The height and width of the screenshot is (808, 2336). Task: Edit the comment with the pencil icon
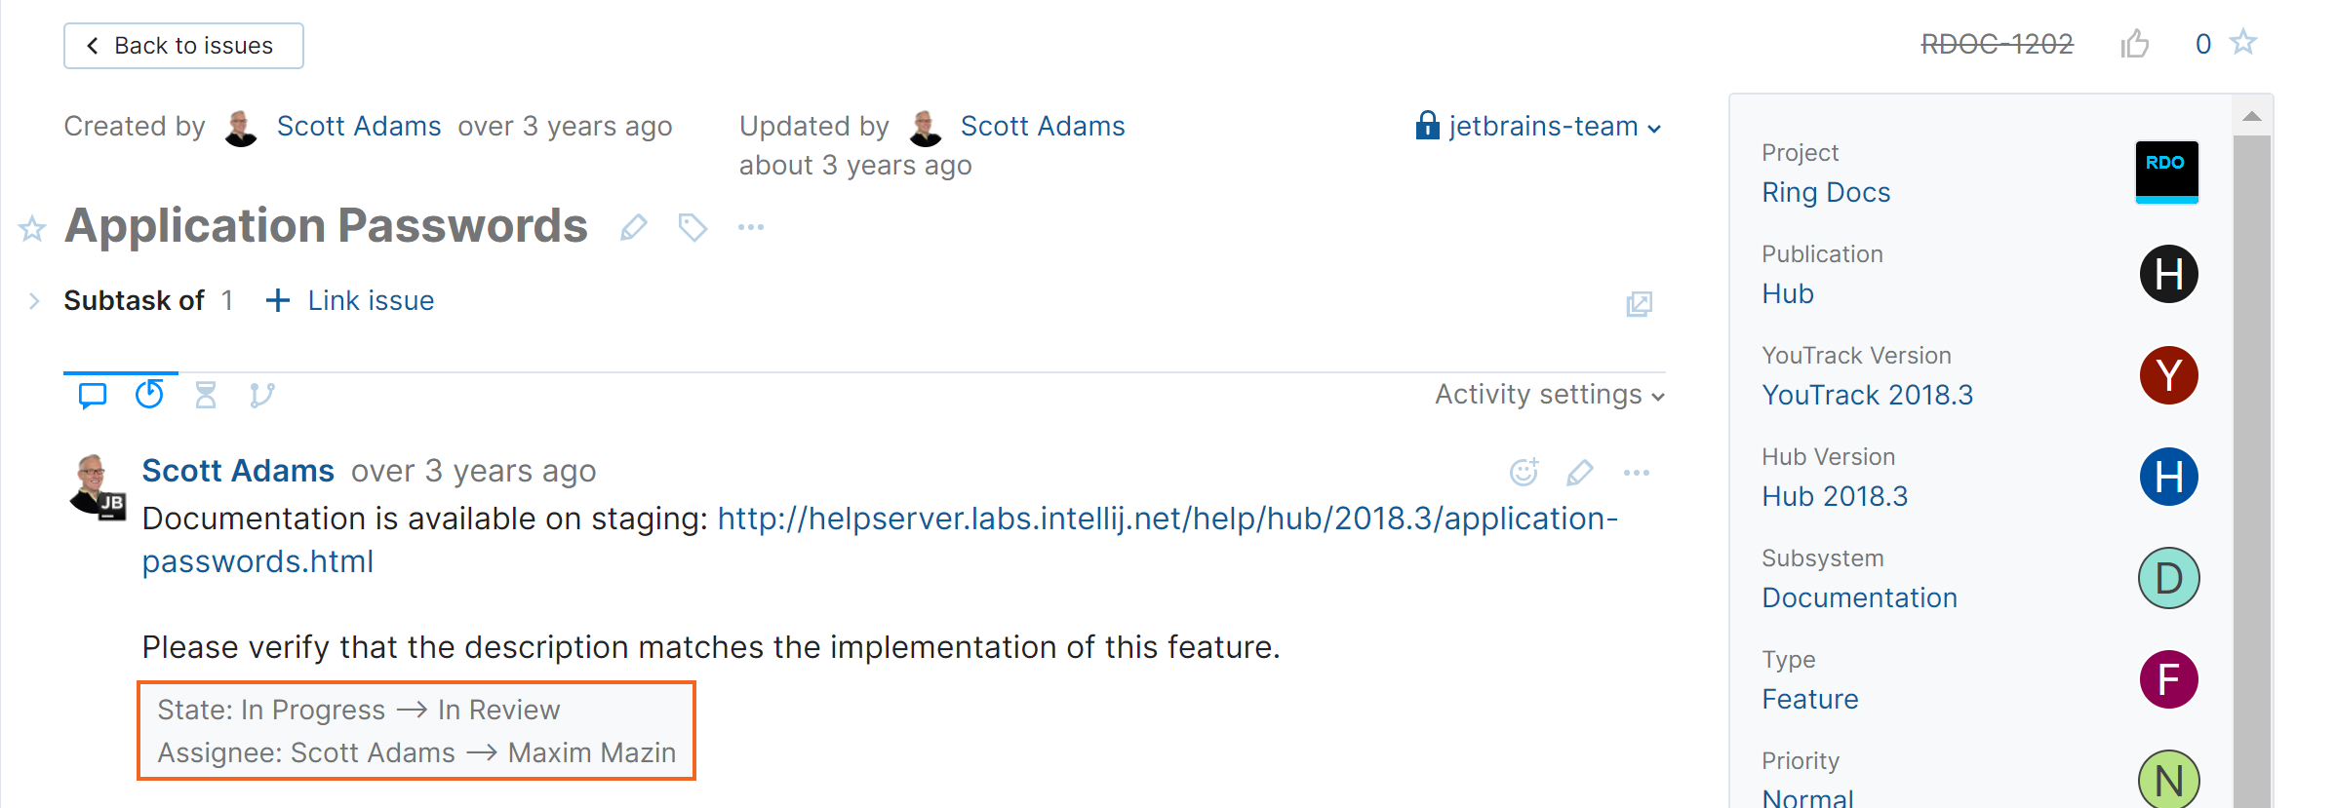pyautogui.click(x=1580, y=472)
